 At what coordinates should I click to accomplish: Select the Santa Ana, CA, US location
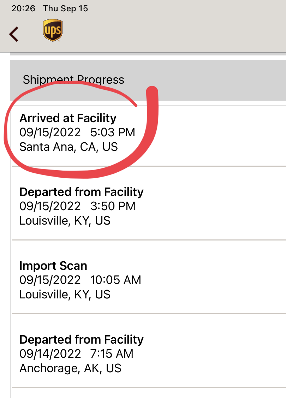68,147
